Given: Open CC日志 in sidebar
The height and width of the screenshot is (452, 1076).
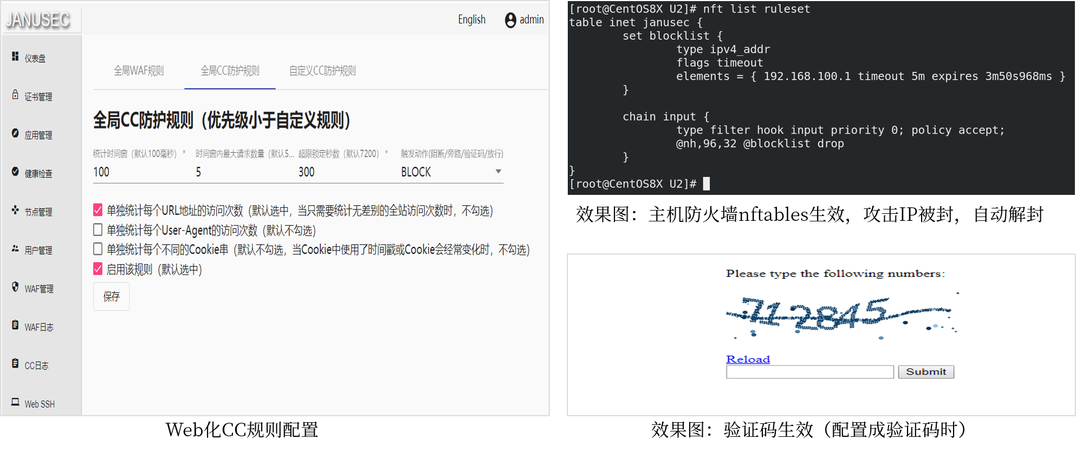Looking at the screenshot, I should (x=36, y=366).
